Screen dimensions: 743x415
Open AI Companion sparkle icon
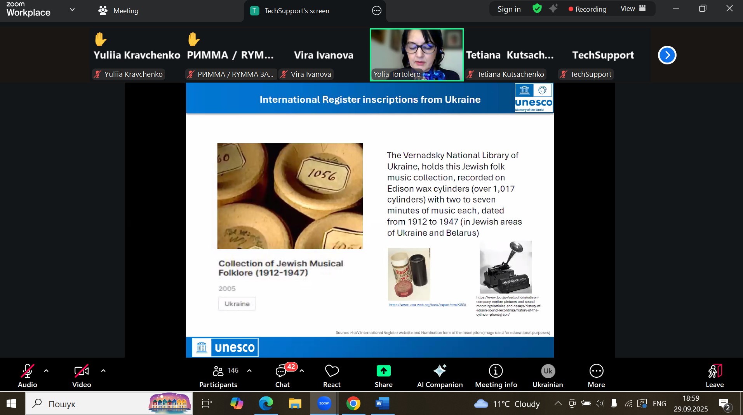coord(440,371)
